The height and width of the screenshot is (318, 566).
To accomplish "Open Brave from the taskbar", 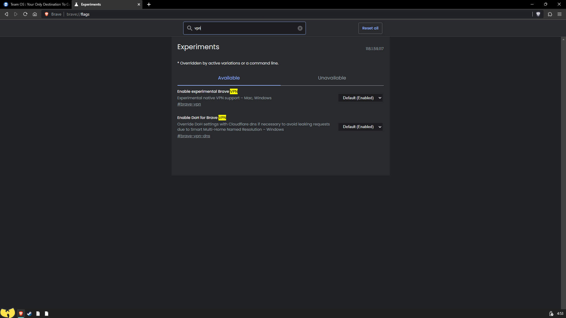I will (21, 314).
